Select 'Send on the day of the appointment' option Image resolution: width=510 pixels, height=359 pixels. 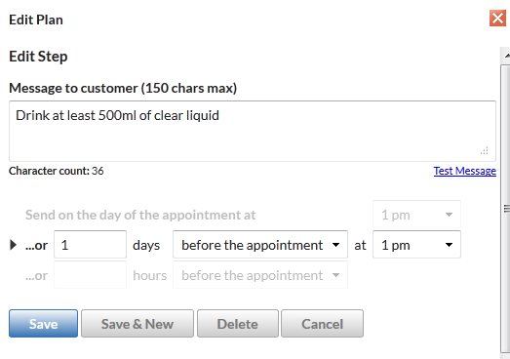(x=140, y=216)
